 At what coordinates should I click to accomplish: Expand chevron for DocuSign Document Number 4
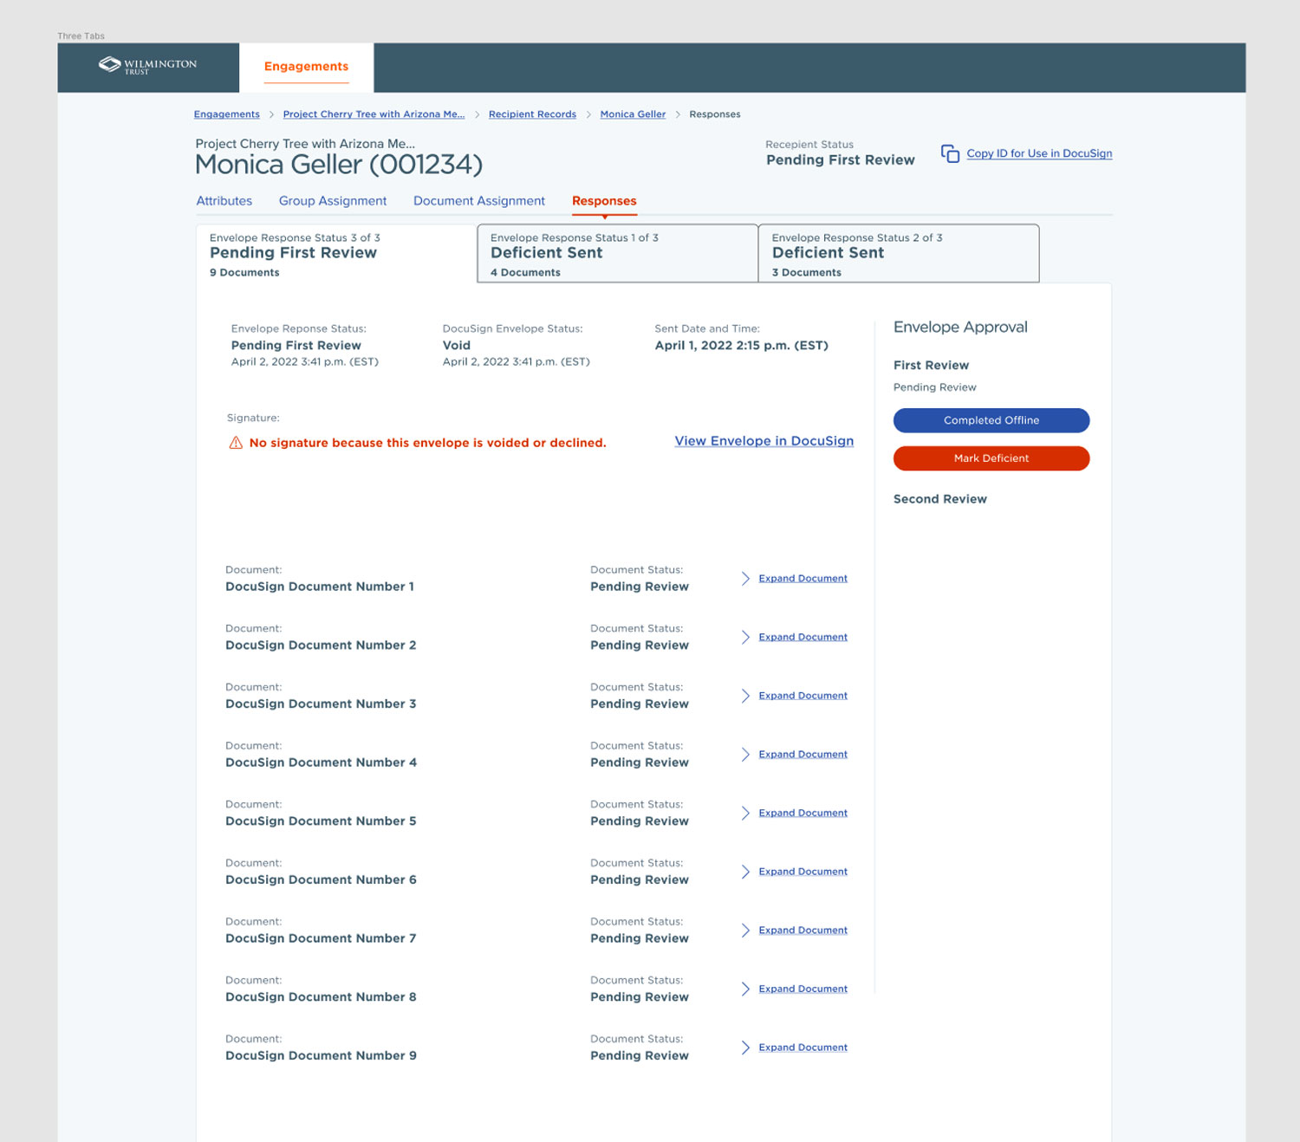[x=745, y=755]
